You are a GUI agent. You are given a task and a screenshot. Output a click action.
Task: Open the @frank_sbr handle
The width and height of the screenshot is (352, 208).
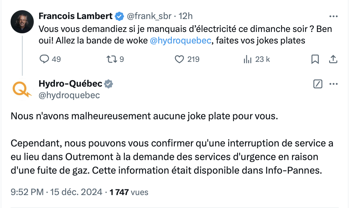point(149,16)
